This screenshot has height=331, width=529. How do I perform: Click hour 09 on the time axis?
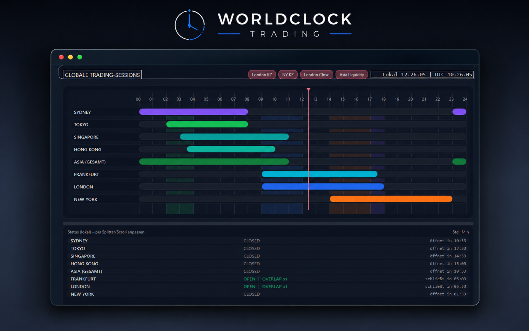pos(260,99)
